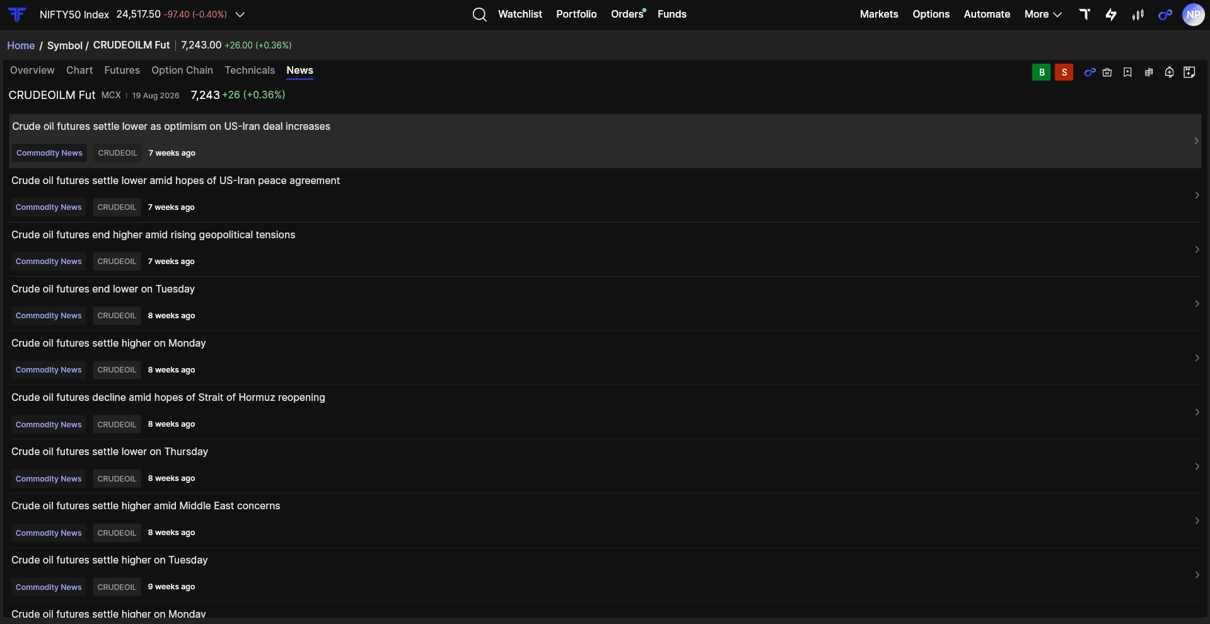Add CRUDEOILM Fut to watchlist via bookmark icon
Viewport: 1210px width, 624px height.
click(1127, 72)
